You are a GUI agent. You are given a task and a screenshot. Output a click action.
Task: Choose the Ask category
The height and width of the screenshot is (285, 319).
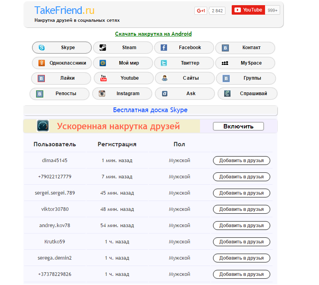tap(185, 94)
